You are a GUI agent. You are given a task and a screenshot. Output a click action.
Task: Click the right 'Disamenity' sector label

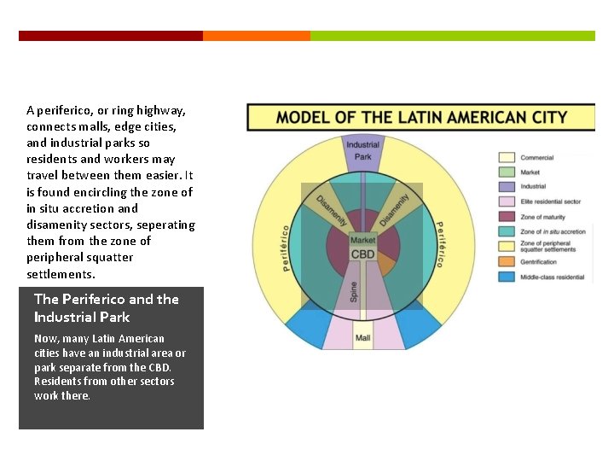[394, 210]
